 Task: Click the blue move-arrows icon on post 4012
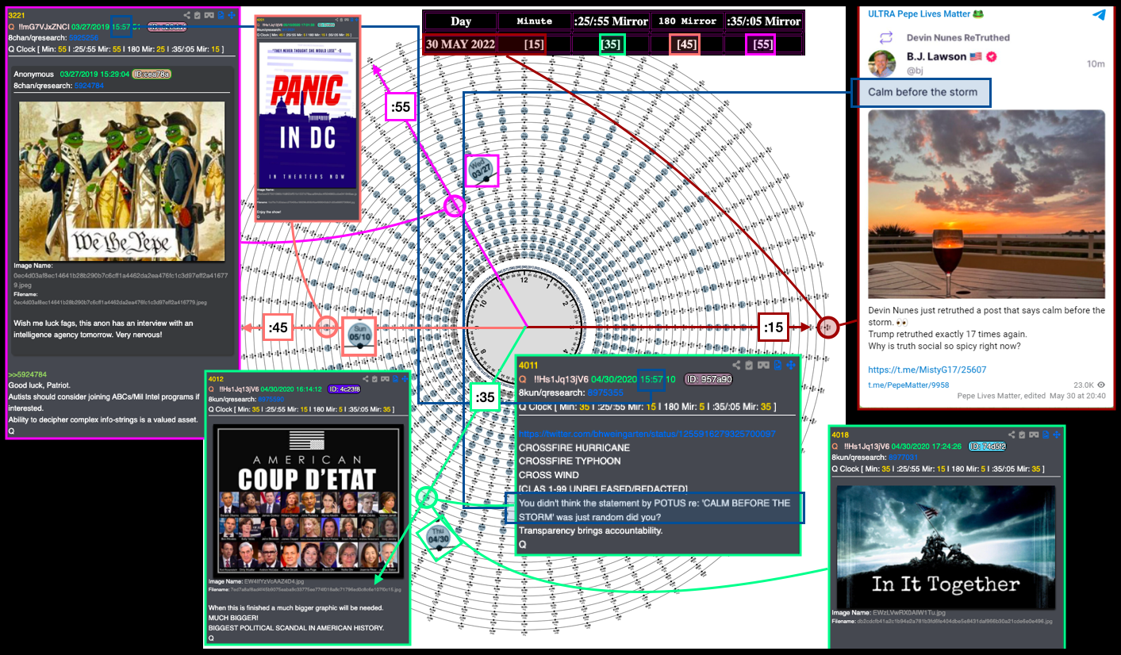(405, 379)
